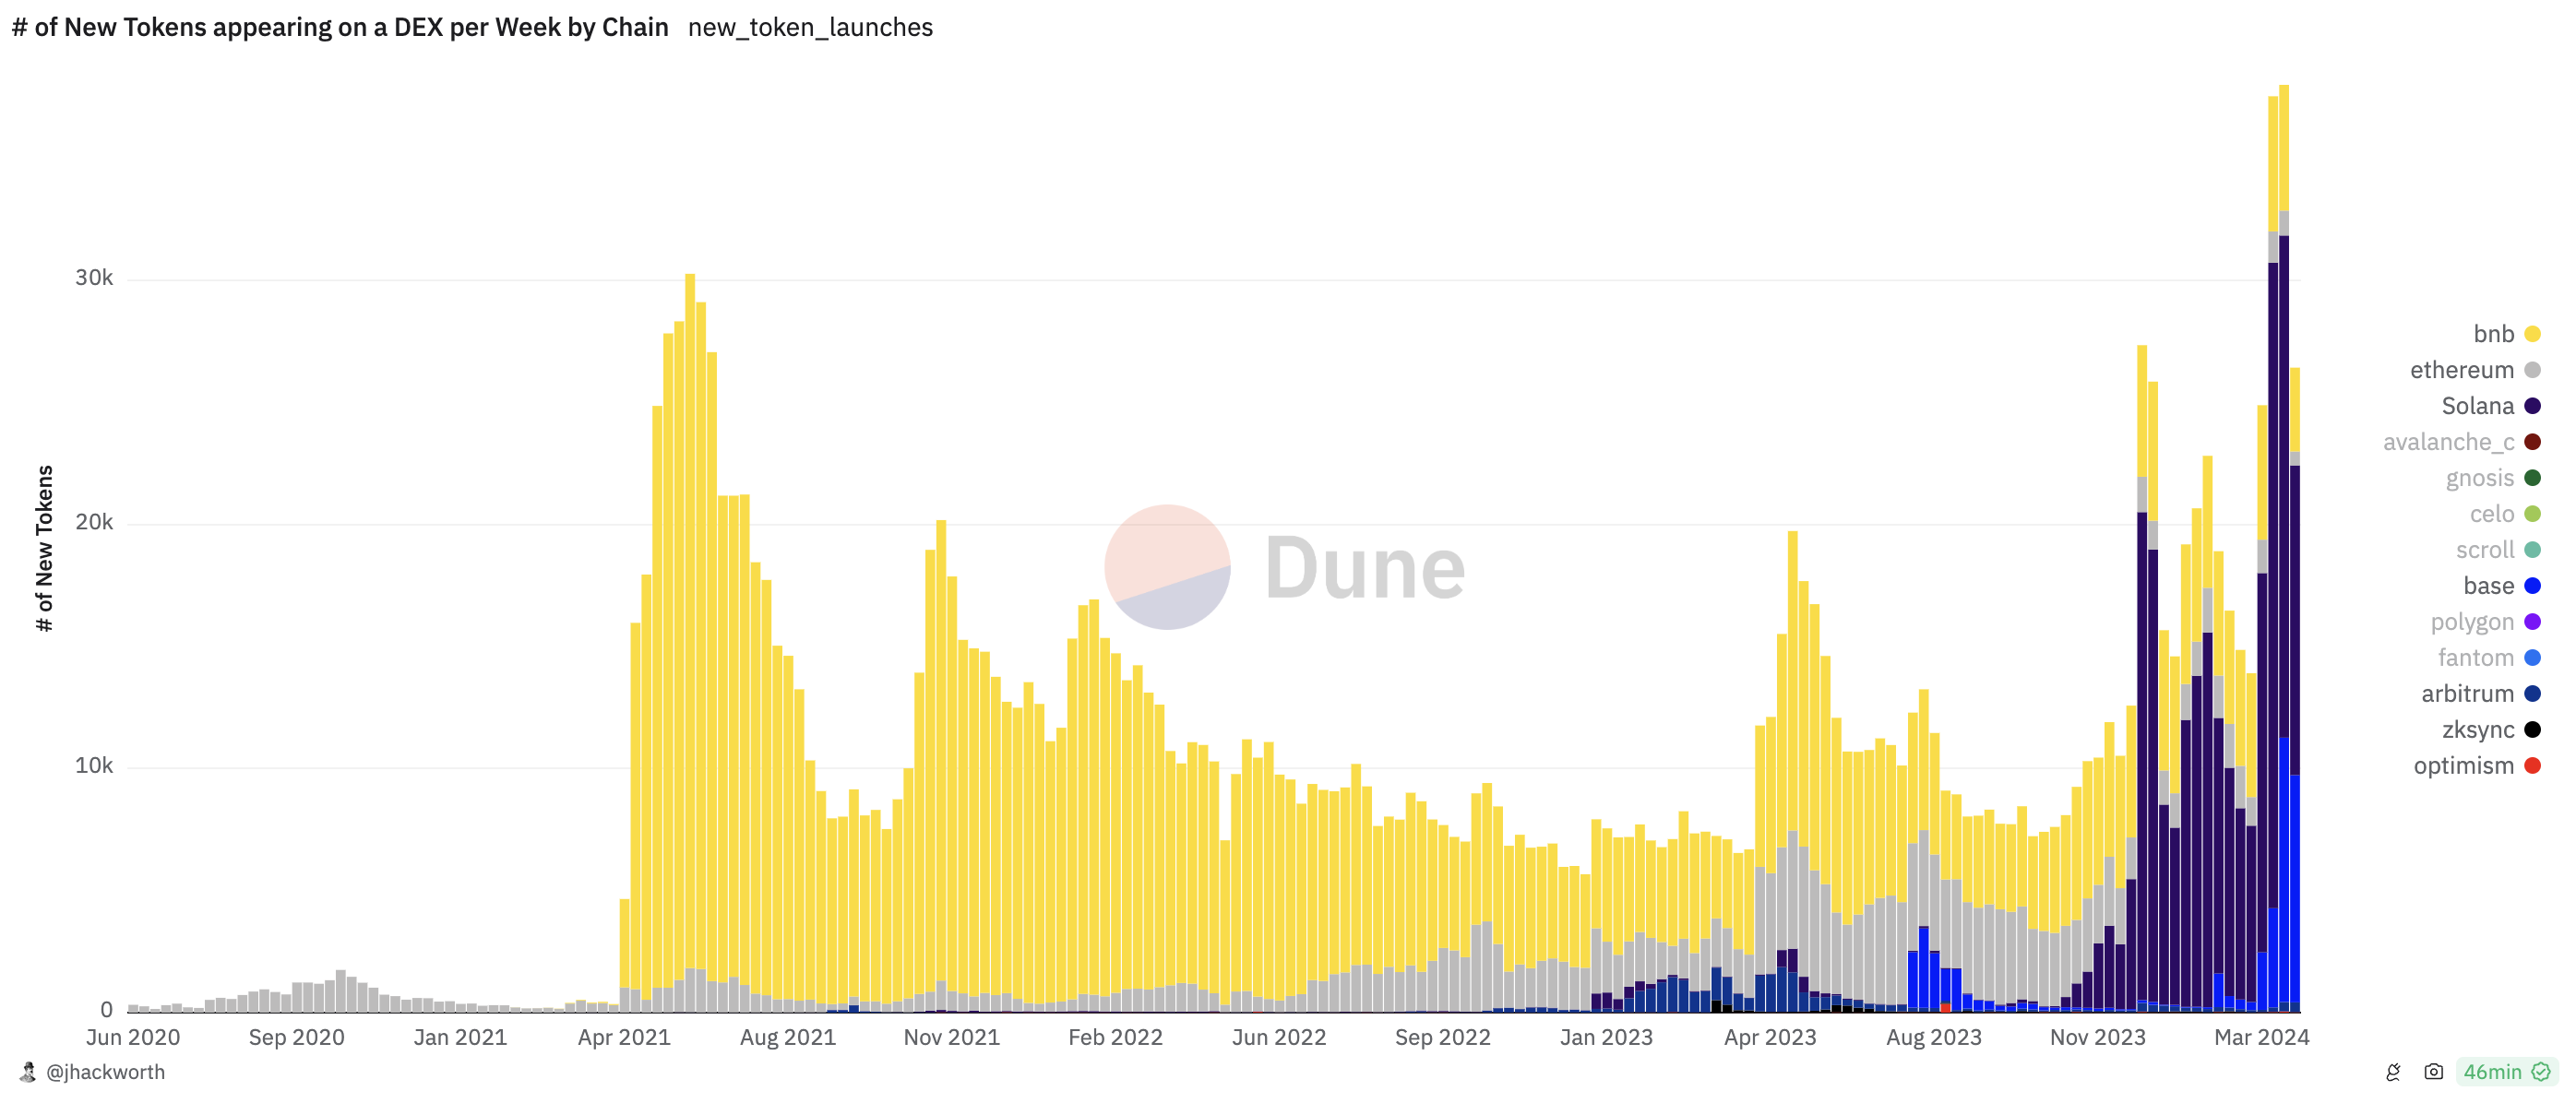Click the base legend blue dot

[x=2532, y=586]
